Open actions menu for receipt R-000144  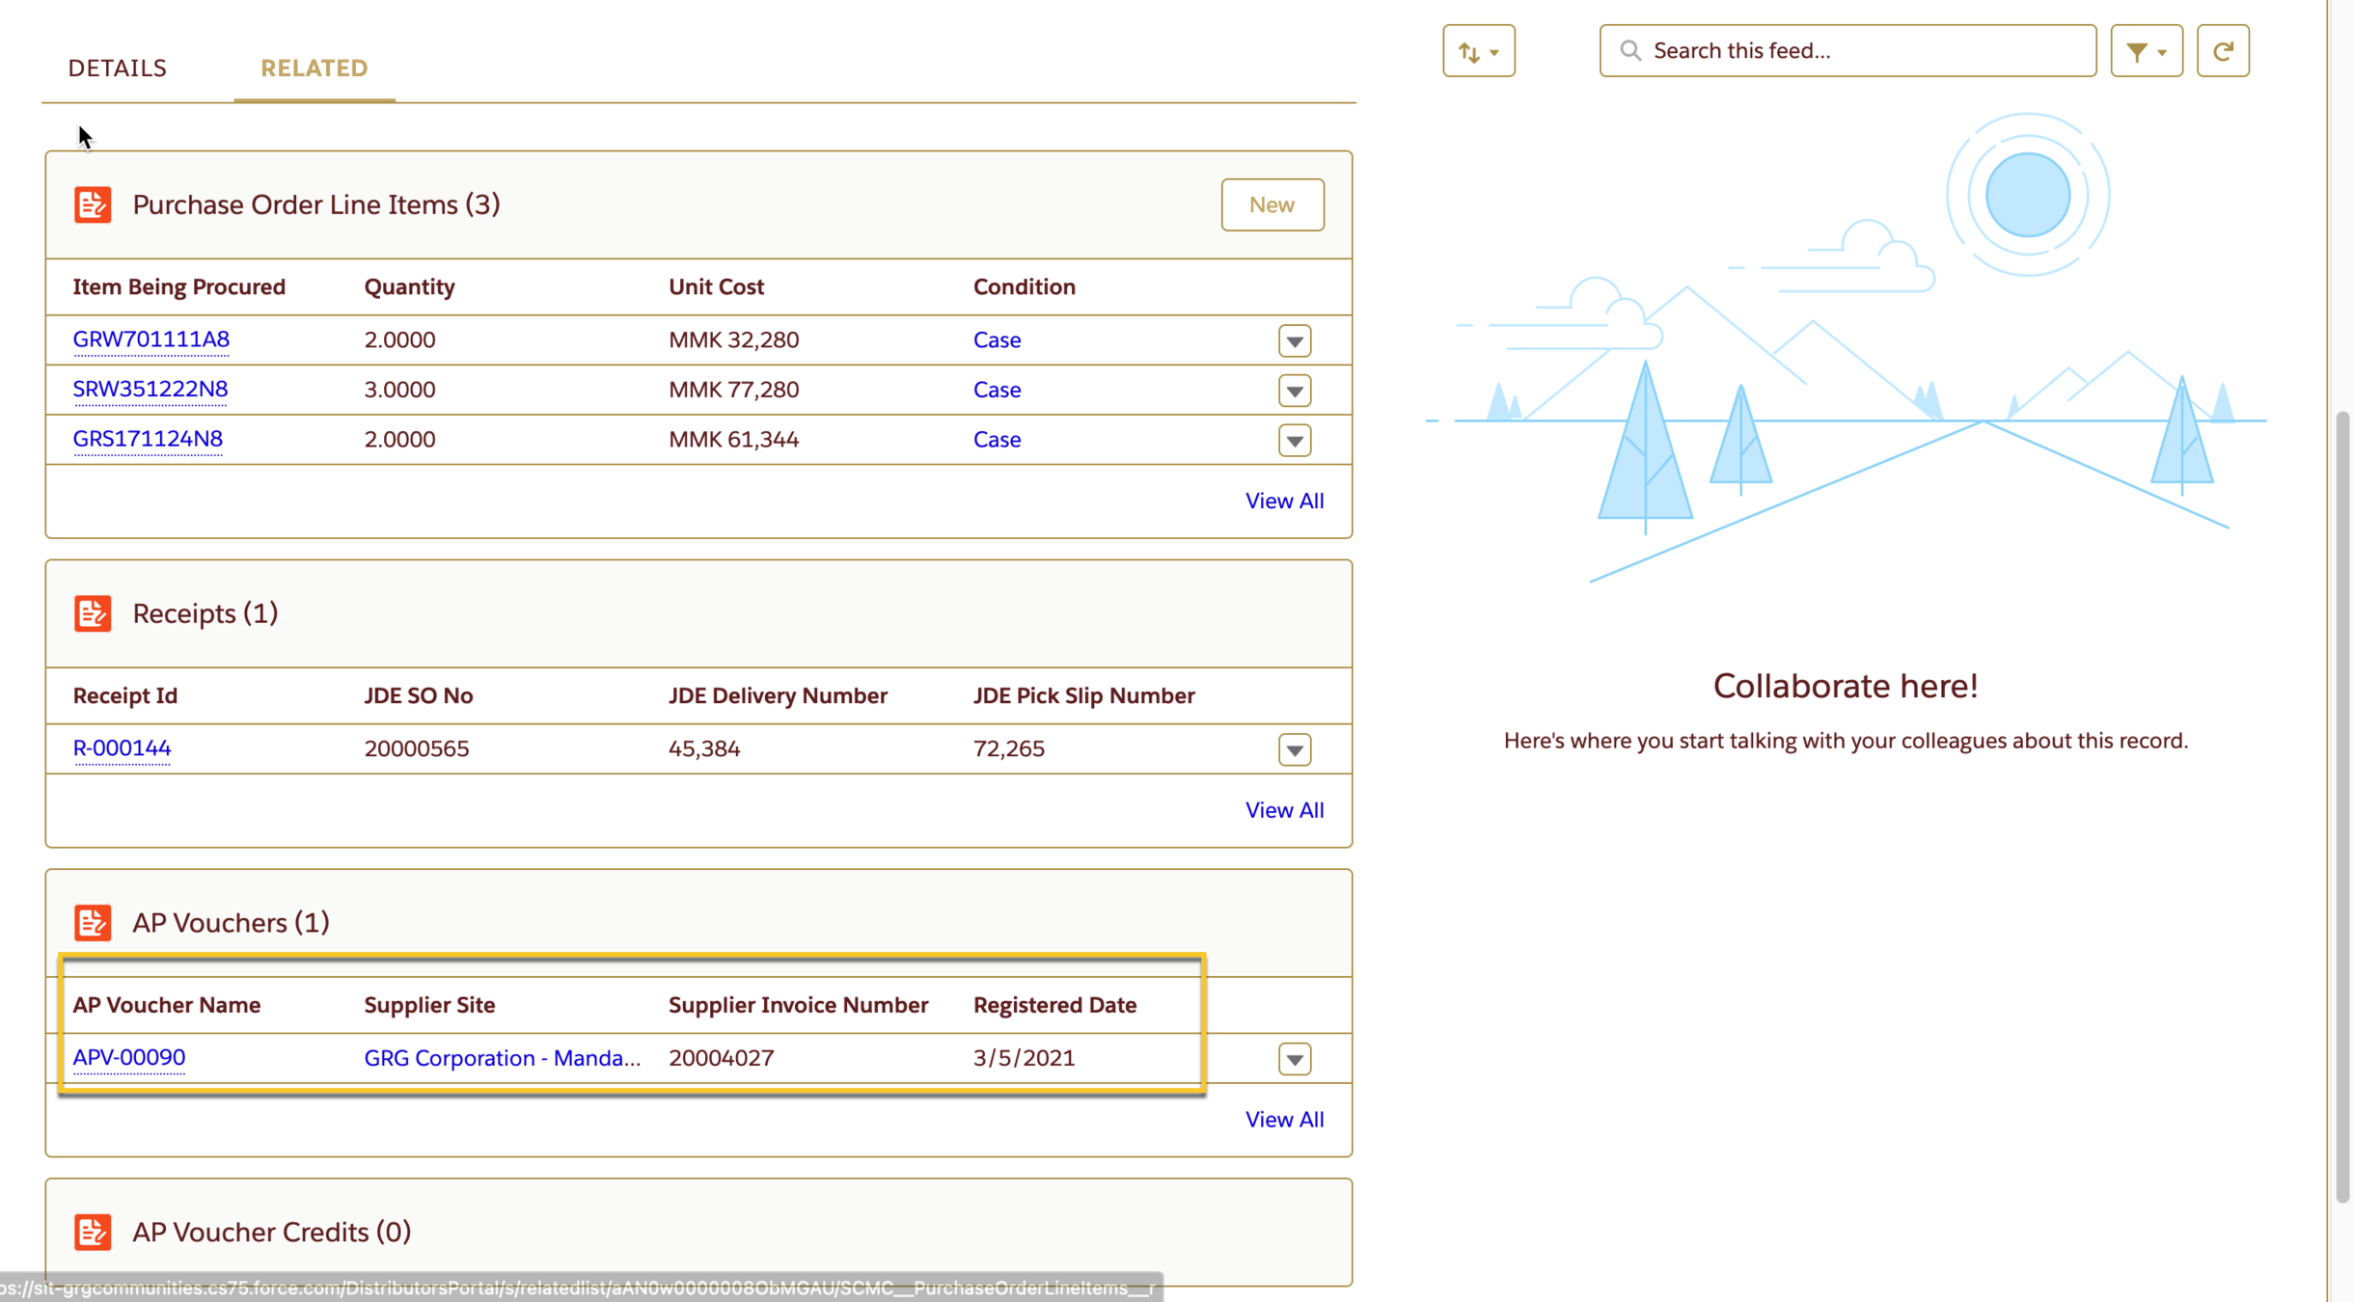click(1295, 749)
